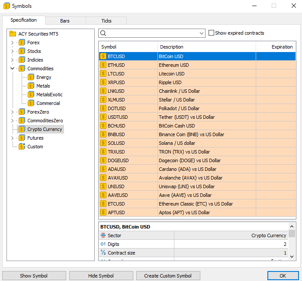Click the Crypto Currency group icon
The width and height of the screenshot is (302, 281).
point(22,129)
